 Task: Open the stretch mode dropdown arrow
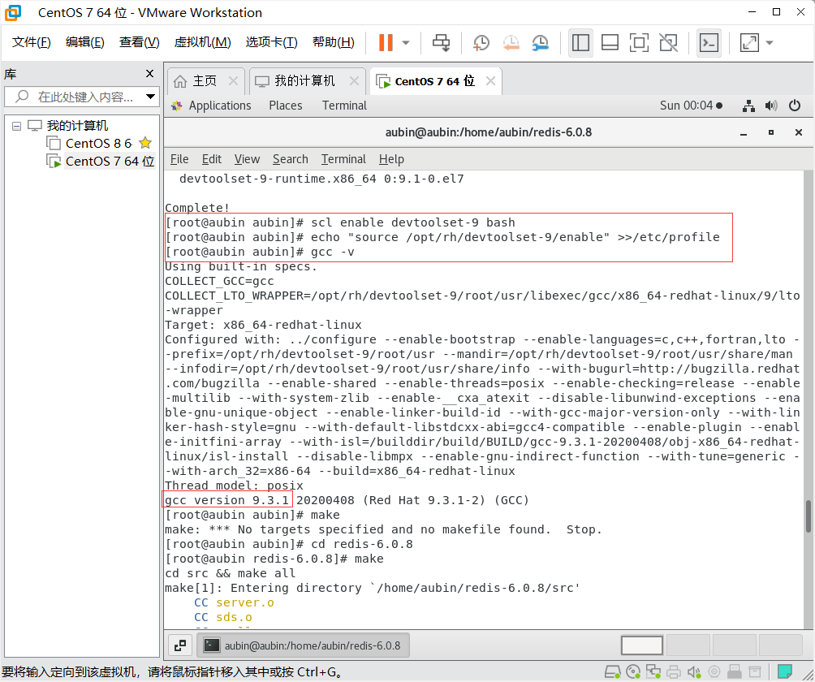(768, 42)
